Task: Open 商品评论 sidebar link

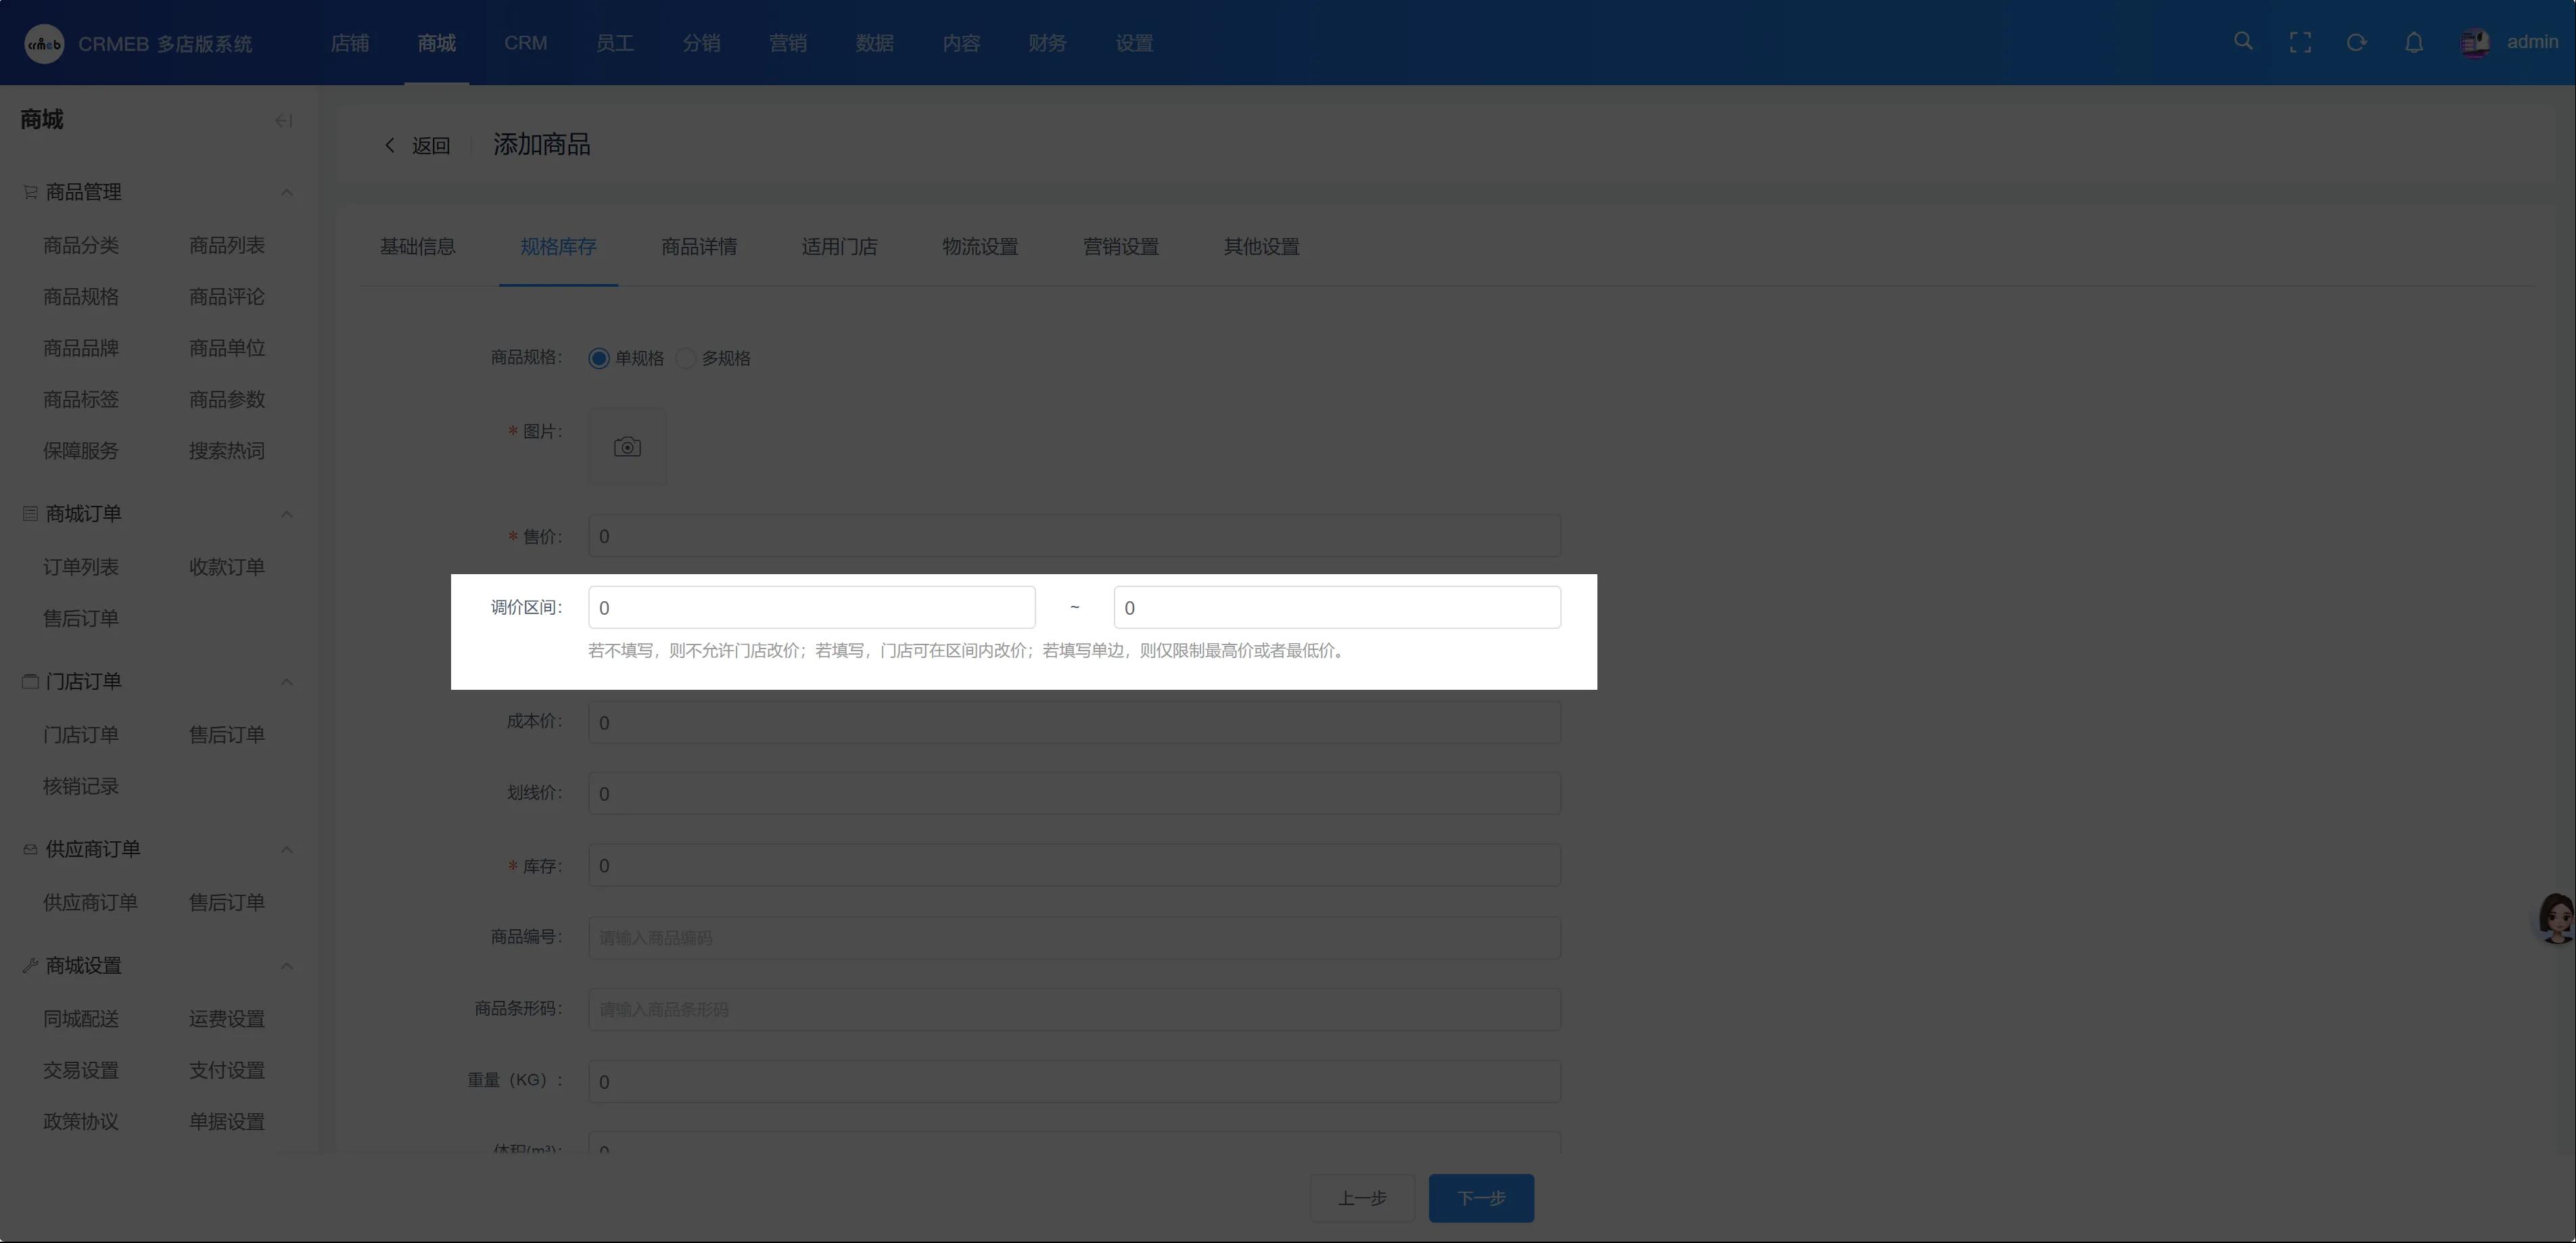Action: pyautogui.click(x=227, y=297)
